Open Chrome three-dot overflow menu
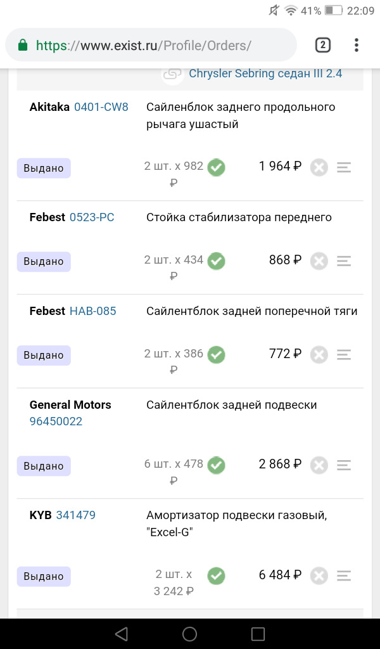 (x=357, y=45)
